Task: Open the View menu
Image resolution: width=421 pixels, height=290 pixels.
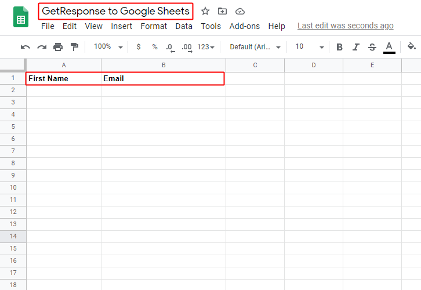Action: click(x=94, y=26)
